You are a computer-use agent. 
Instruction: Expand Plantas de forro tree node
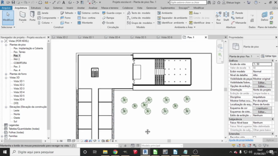pyautogui.click(x=6, y=74)
